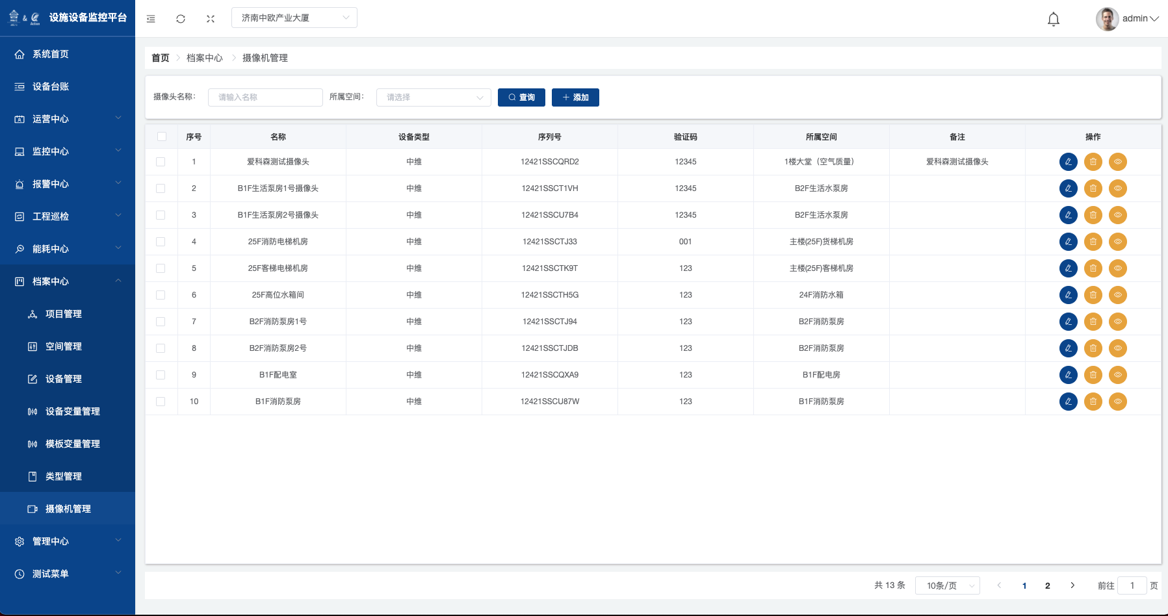Image resolution: width=1168 pixels, height=616 pixels.
Task: Change the 10条/页 page size dropdown
Action: point(947,585)
